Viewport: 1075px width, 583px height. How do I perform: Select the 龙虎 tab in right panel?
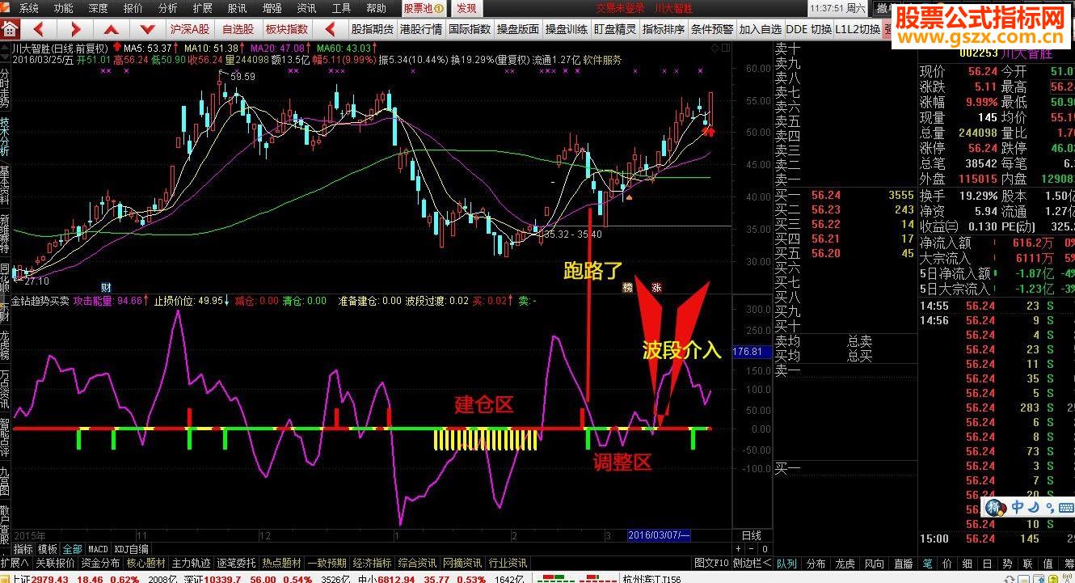click(x=845, y=564)
